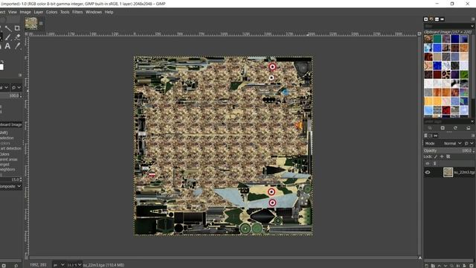Open the tool paint mode dropdown
Screen dimensions: 476x268
pyautogui.click(x=4, y=88)
